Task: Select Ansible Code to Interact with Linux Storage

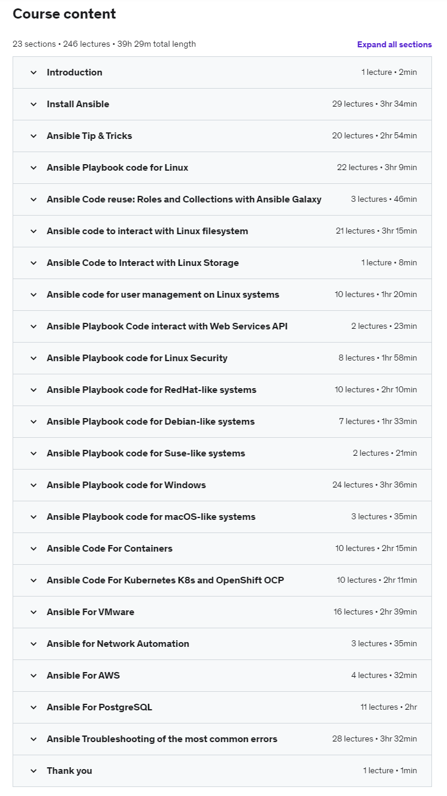Action: tap(143, 263)
